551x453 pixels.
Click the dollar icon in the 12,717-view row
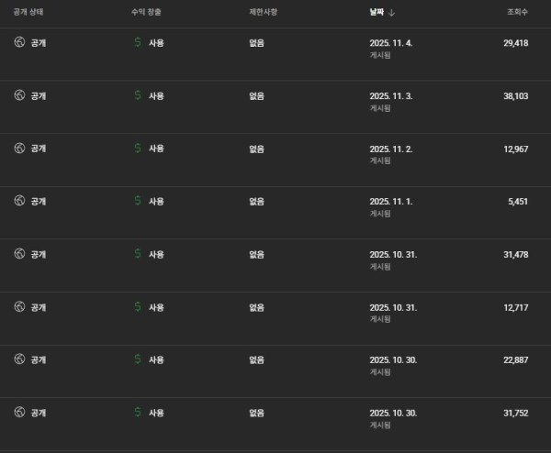tap(138, 307)
